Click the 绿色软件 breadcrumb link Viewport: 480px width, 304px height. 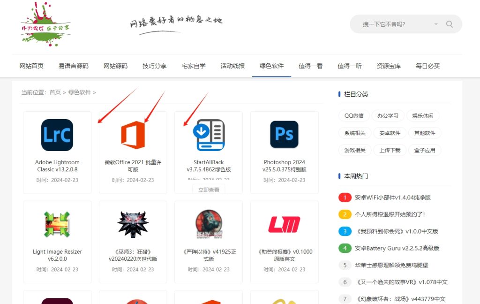80,92
